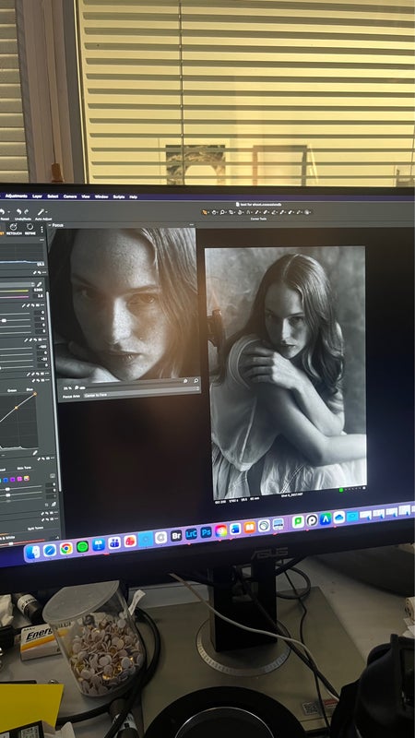Pick white balance with eyedropper icon
Image resolution: width=415 pixels, height=738 pixels.
tap(40, 284)
